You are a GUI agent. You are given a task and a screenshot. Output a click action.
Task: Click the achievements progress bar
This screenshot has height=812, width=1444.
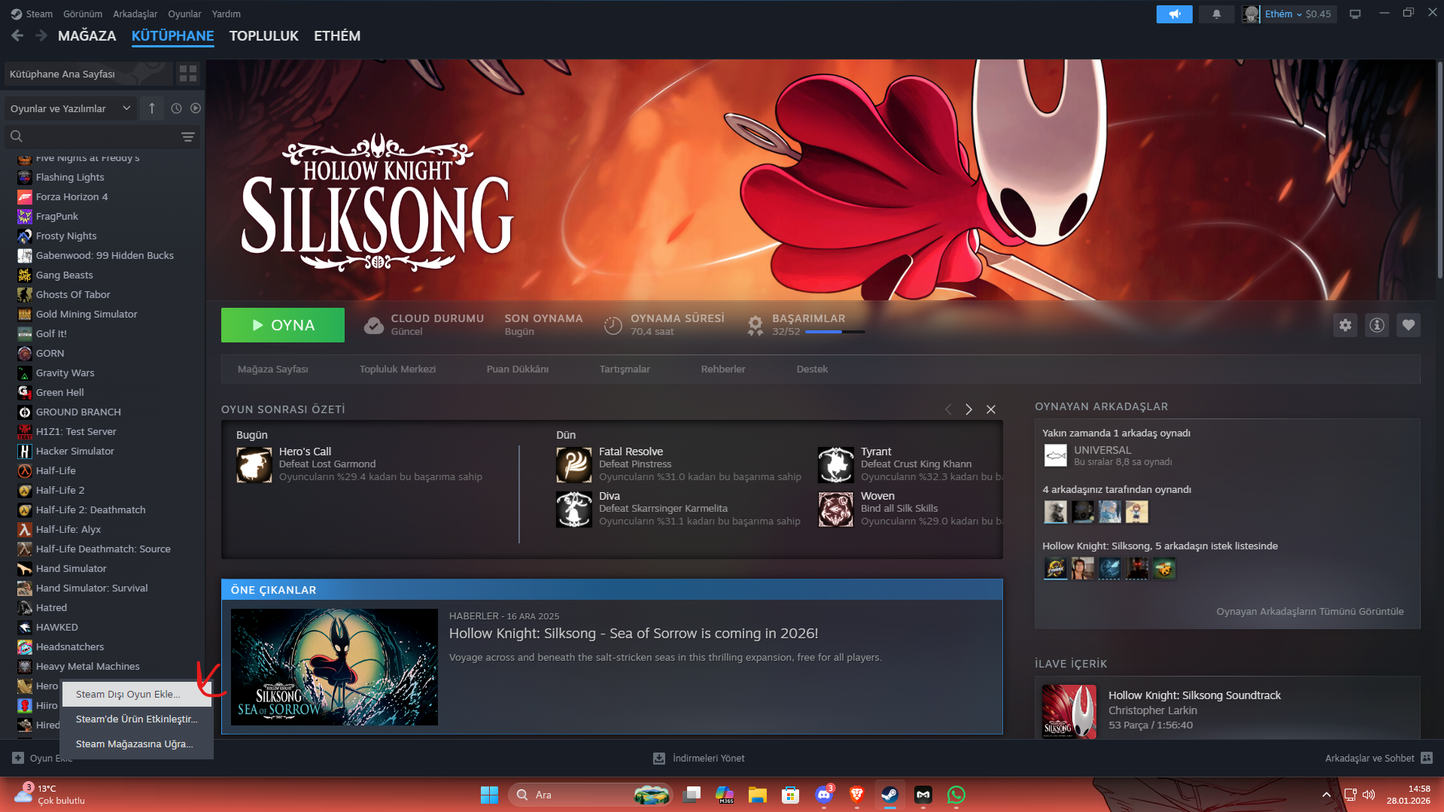tap(835, 332)
